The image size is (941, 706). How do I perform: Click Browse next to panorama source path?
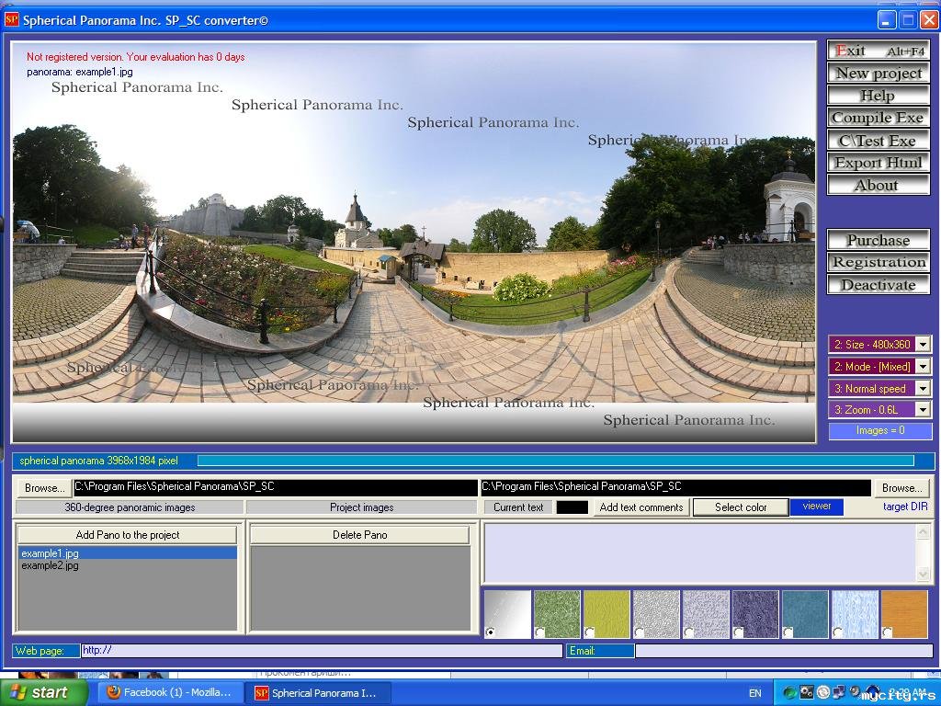click(x=44, y=487)
